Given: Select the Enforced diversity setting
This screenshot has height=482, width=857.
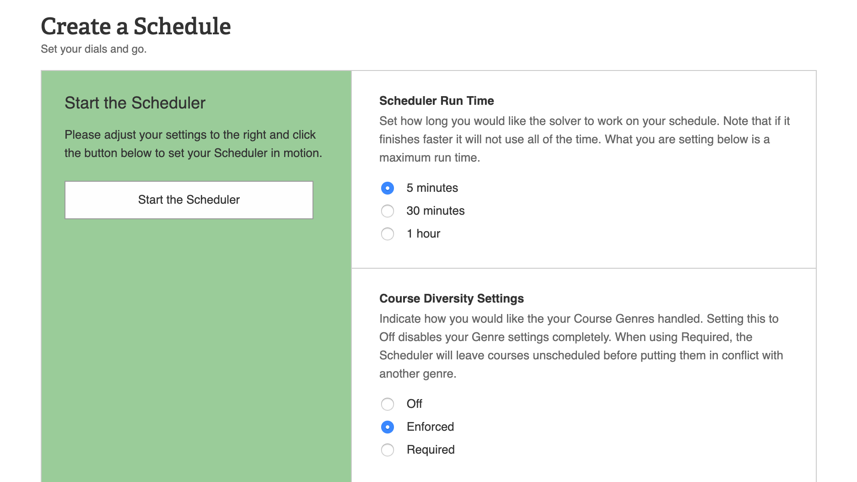Looking at the screenshot, I should pos(388,427).
